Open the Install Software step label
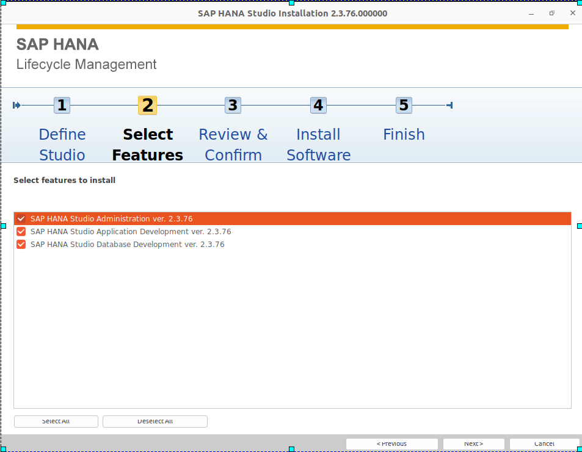 318,145
